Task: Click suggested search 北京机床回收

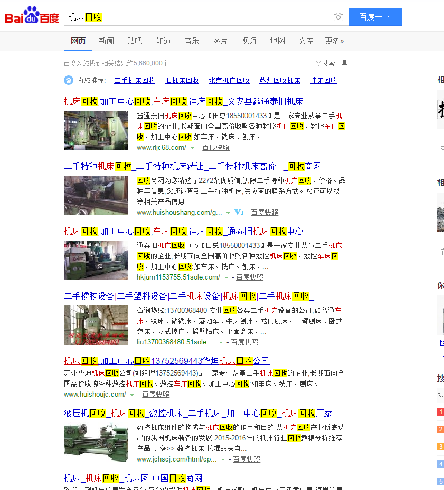Action: pos(229,80)
